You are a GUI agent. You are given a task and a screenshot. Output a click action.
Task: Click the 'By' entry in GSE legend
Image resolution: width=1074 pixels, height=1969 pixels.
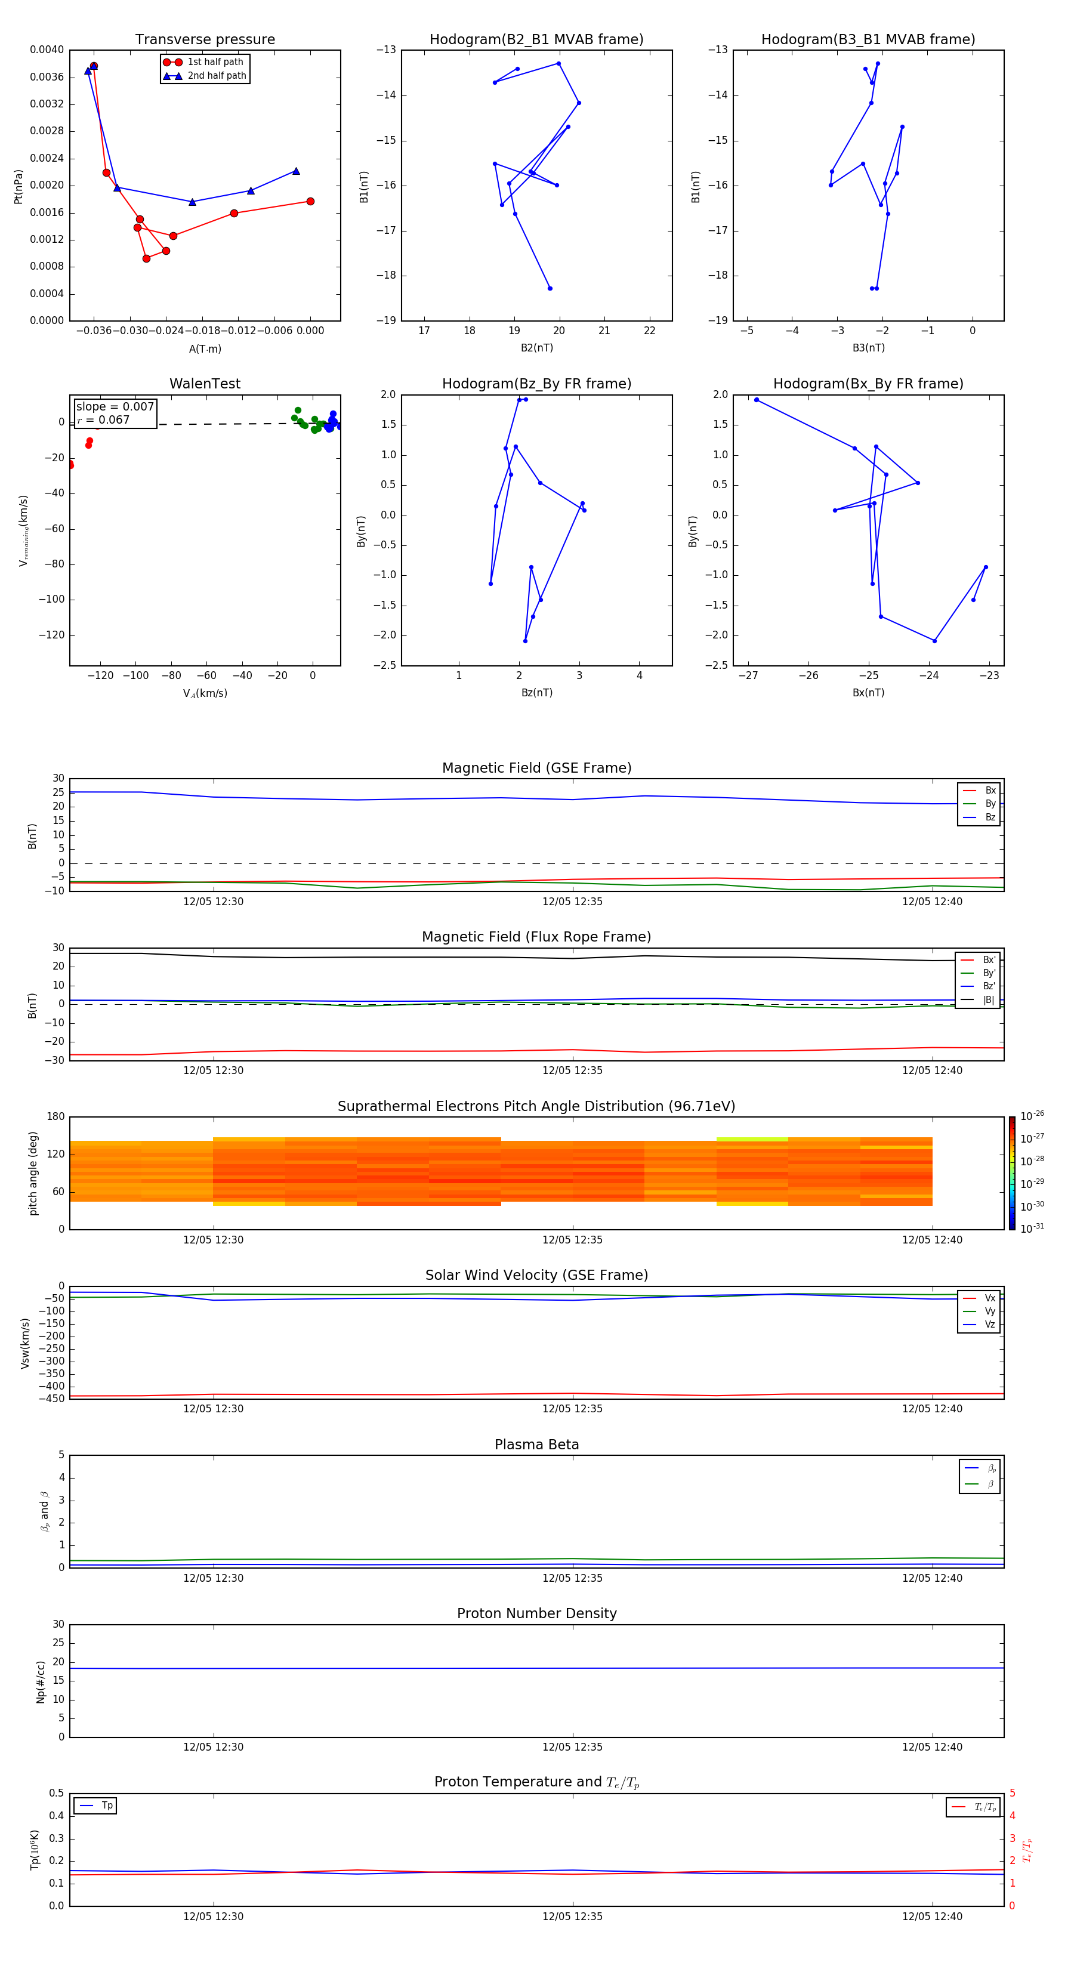click(x=980, y=803)
